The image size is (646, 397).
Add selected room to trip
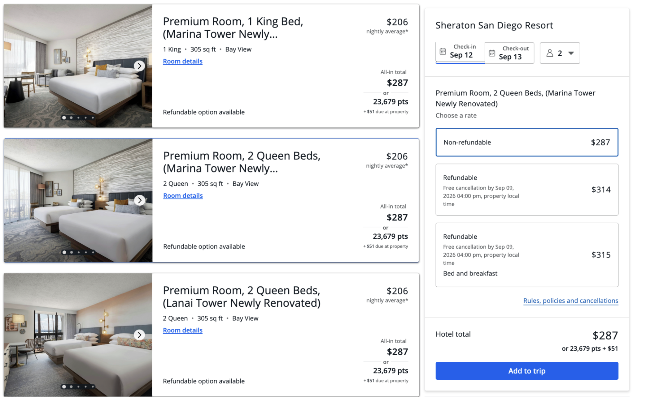point(527,371)
